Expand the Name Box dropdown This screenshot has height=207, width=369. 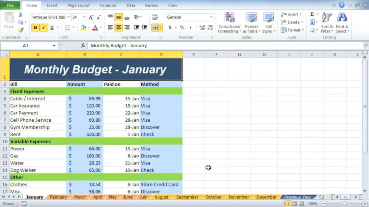click(x=54, y=46)
